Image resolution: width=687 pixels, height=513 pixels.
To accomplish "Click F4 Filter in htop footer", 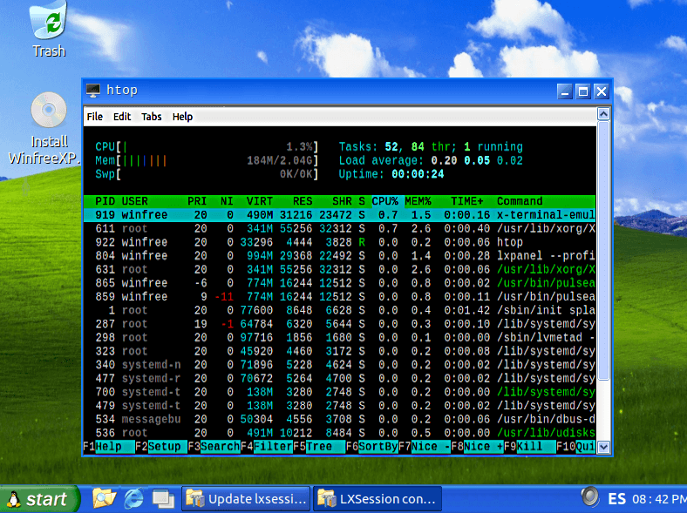I will click(x=267, y=447).
